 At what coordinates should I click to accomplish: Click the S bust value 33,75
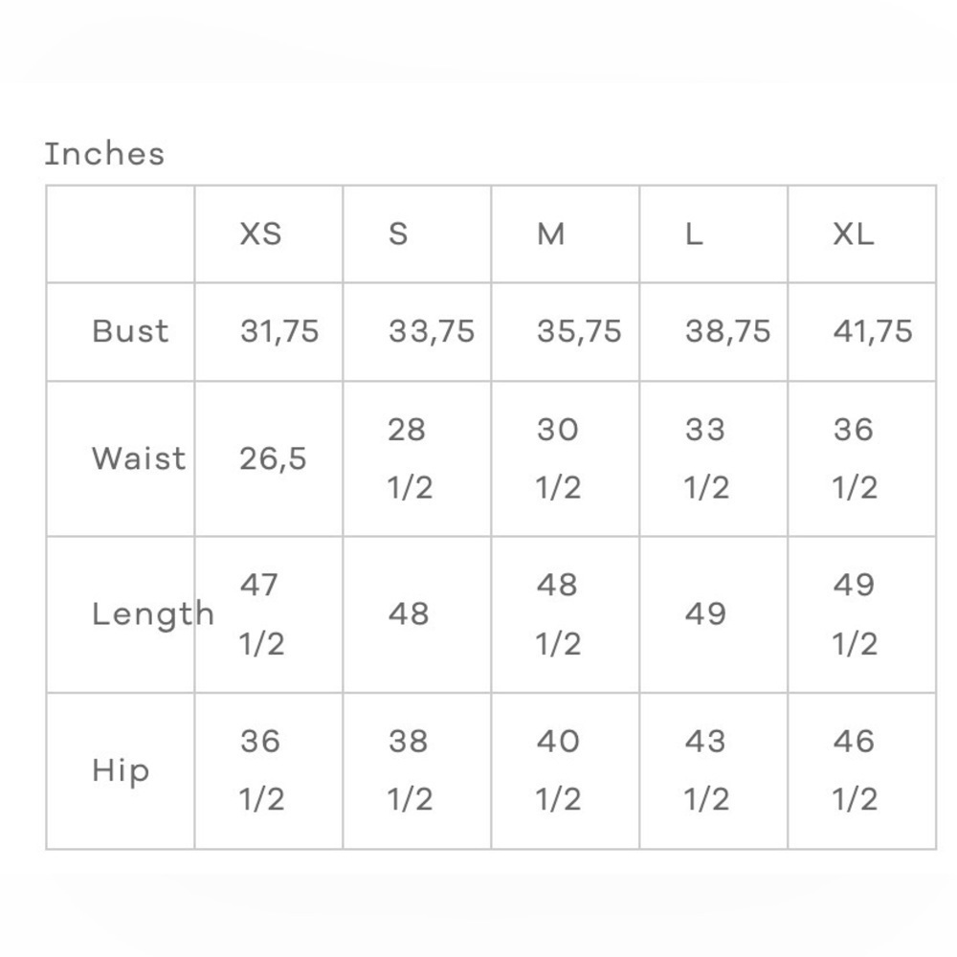coord(431,331)
